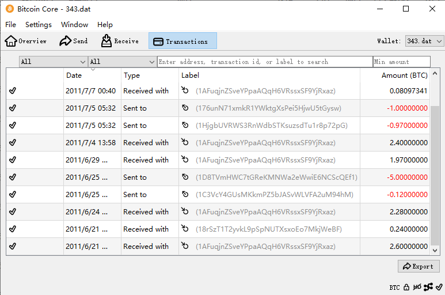Expand the Wallet selector showing 343.dat
This screenshot has height=295, width=445.
424,41
